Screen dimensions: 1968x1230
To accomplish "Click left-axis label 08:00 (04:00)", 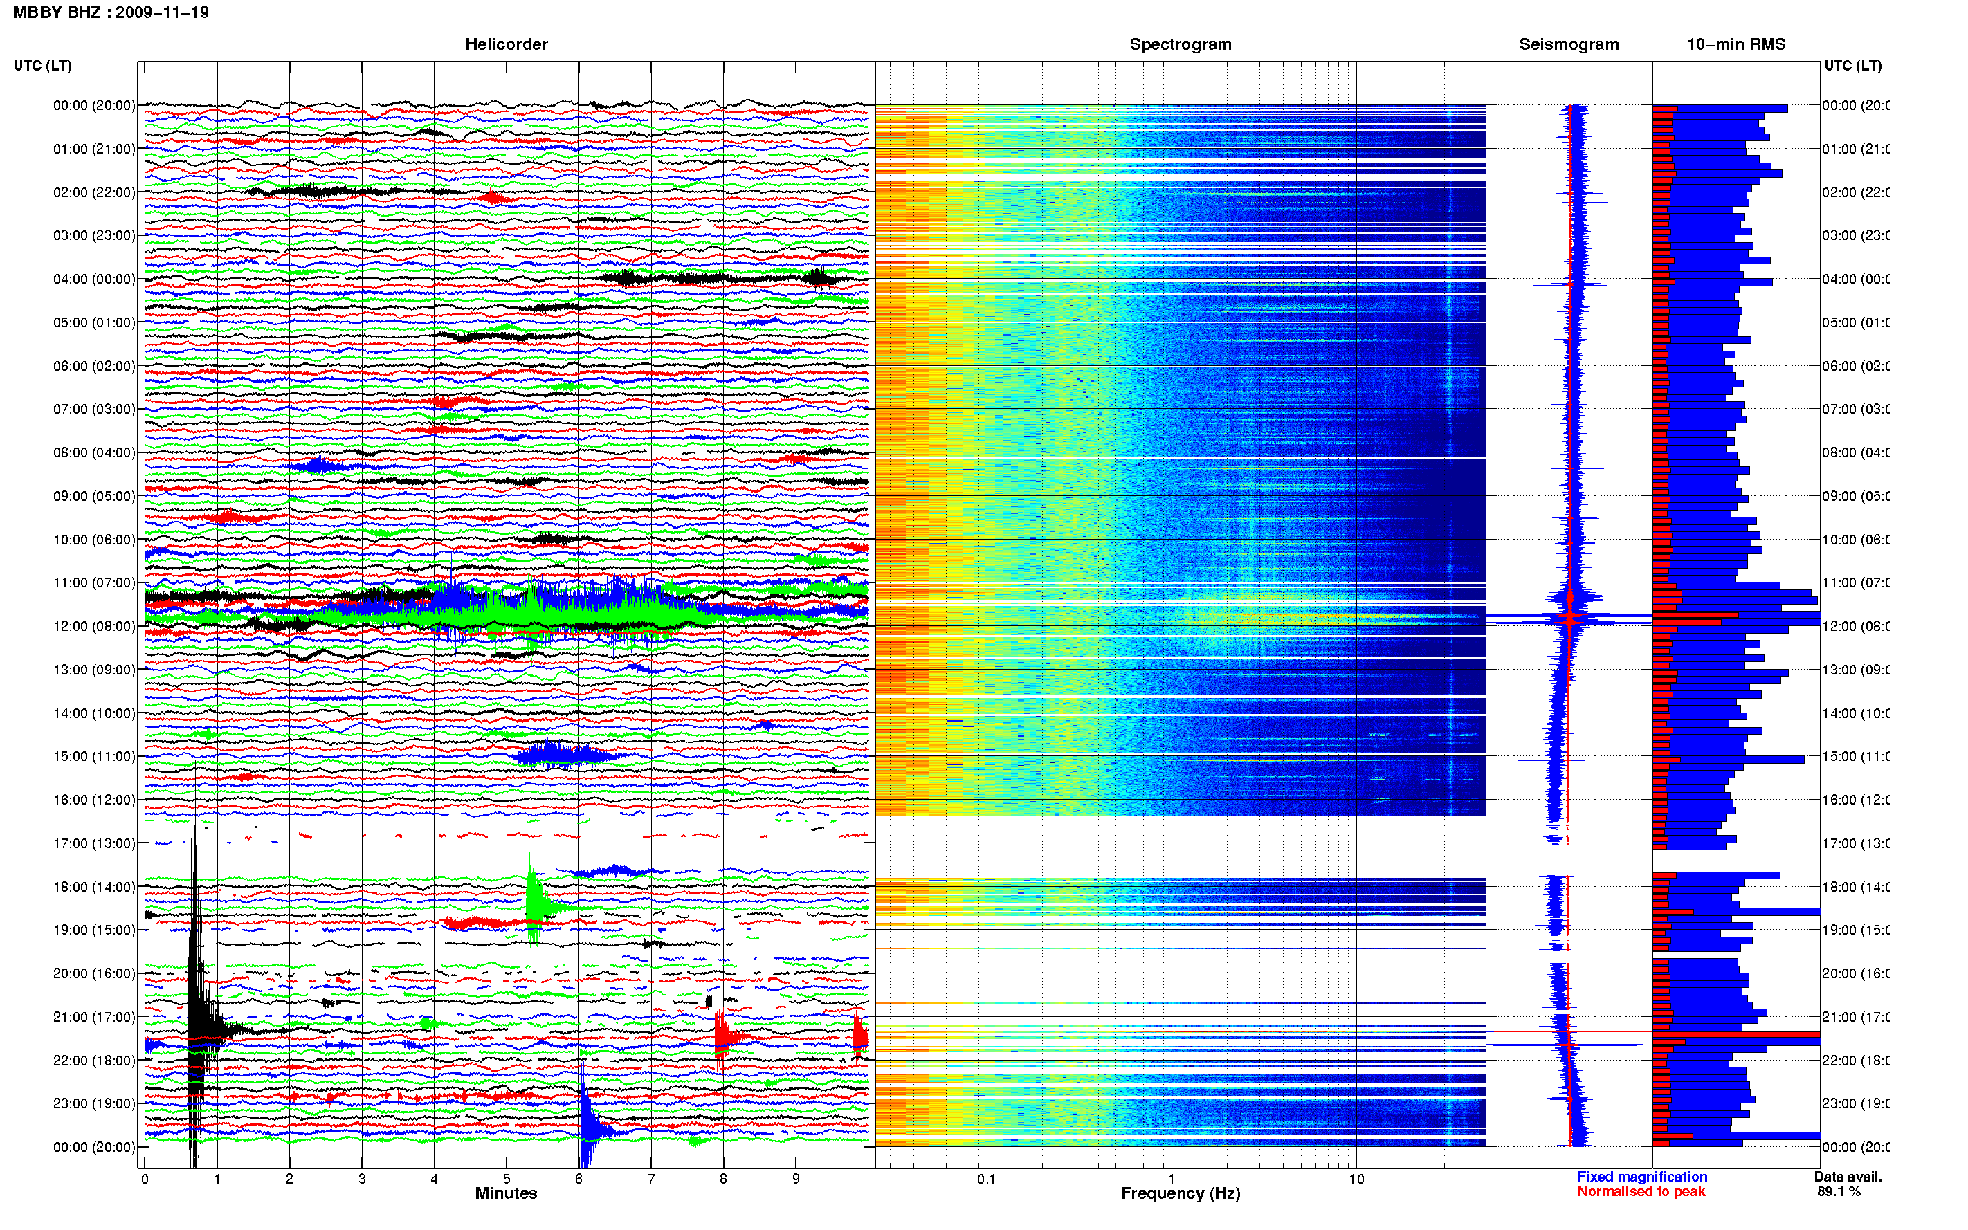I will point(94,452).
